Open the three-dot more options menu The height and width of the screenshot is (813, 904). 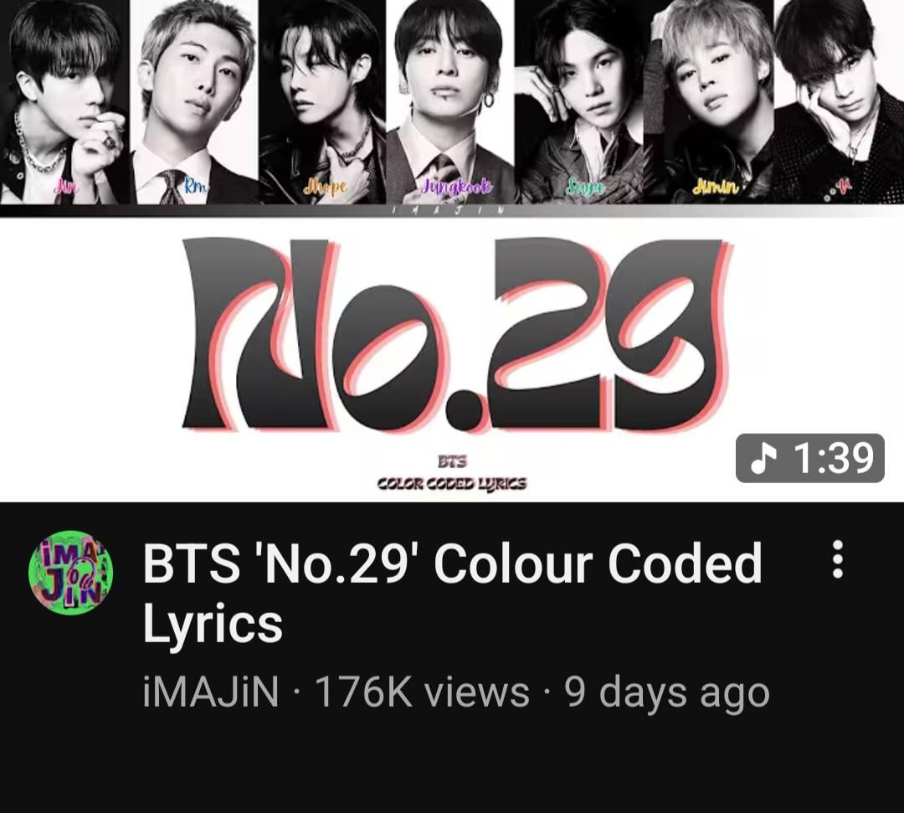coord(838,559)
